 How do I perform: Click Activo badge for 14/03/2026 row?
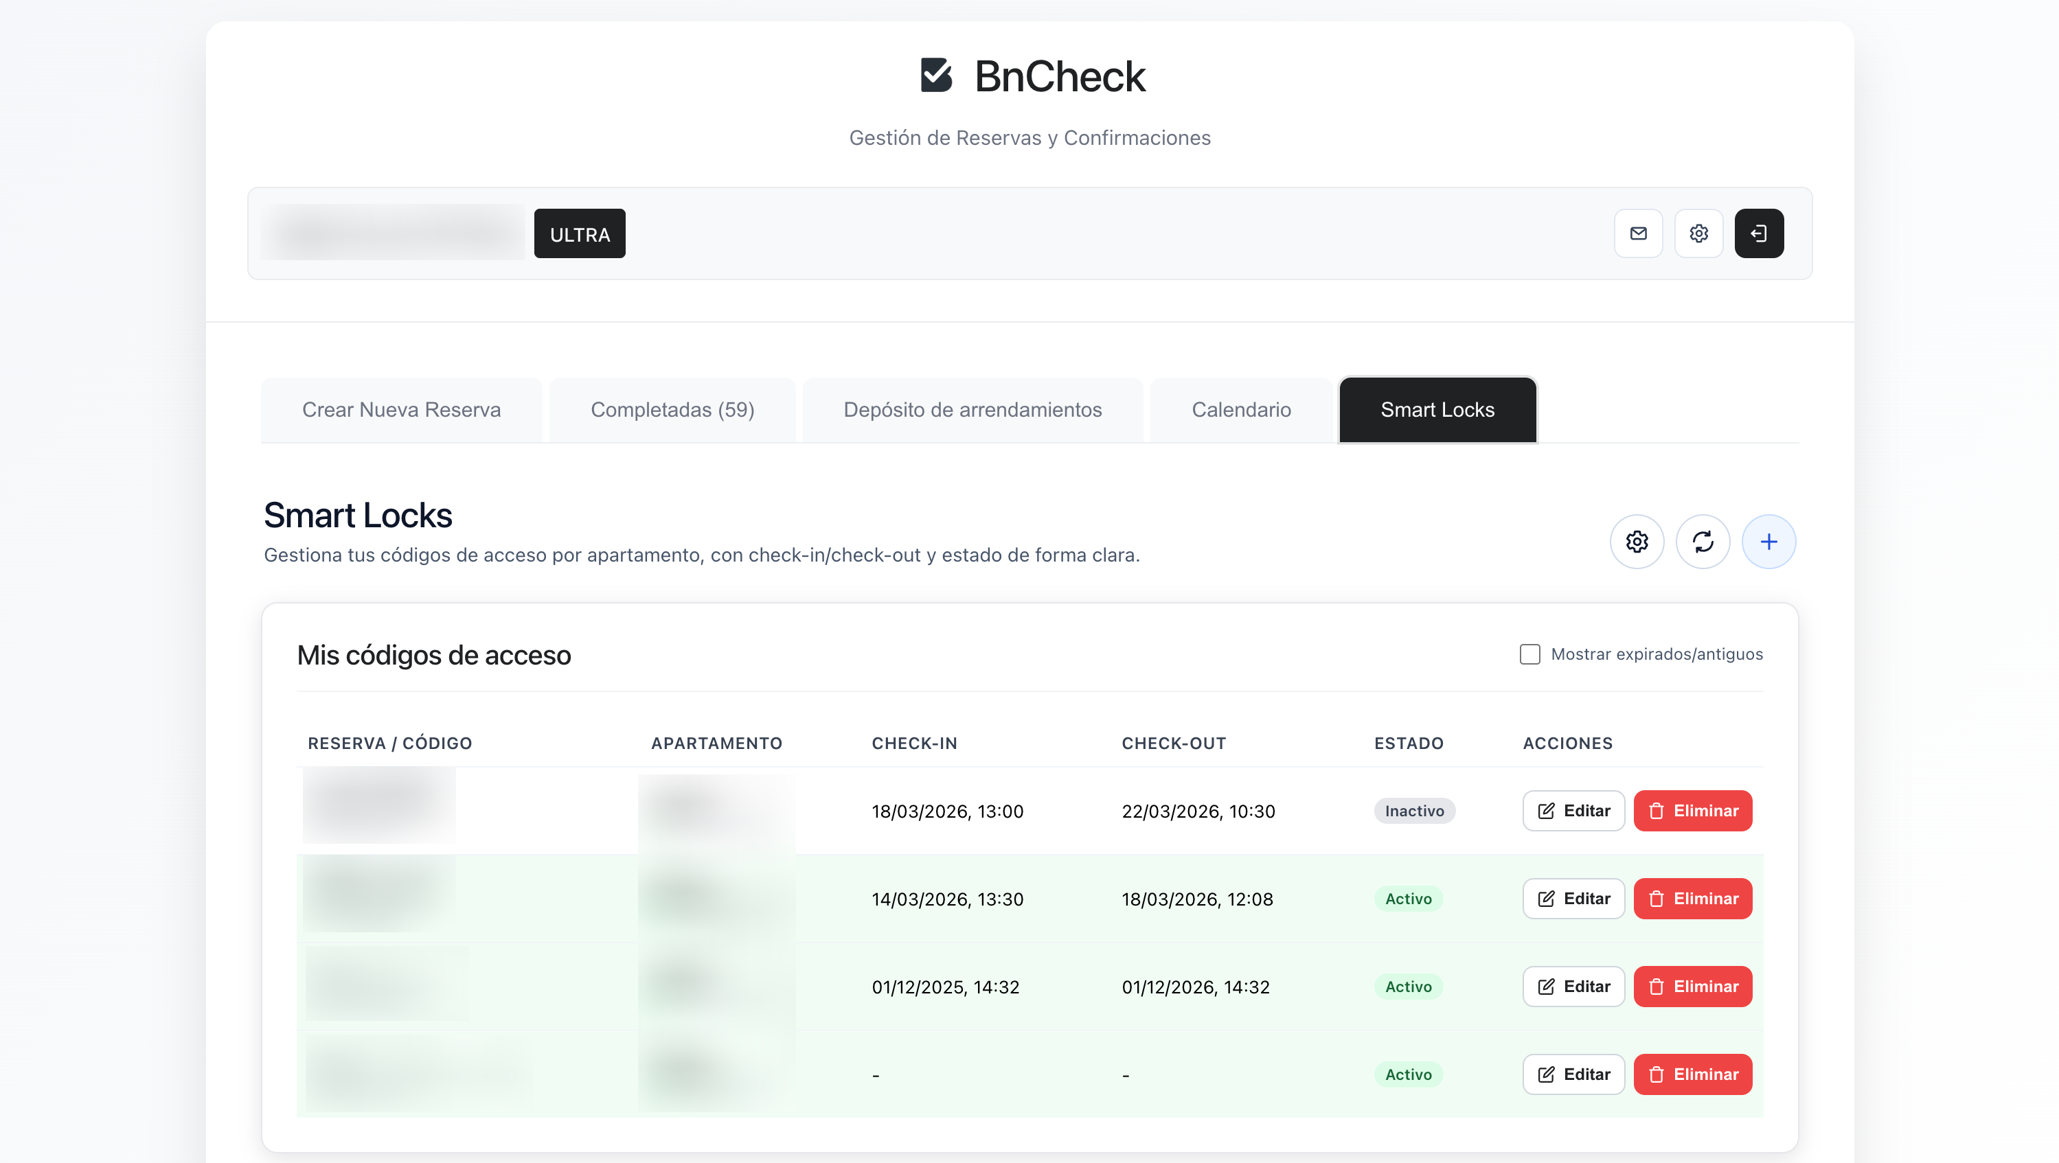tap(1409, 899)
